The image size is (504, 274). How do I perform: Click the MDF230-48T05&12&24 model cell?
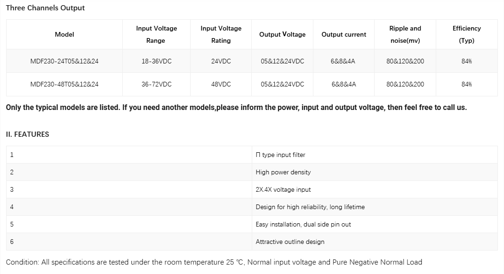click(x=64, y=85)
